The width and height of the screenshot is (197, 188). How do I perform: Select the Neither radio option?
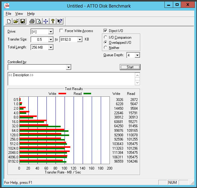(106, 47)
